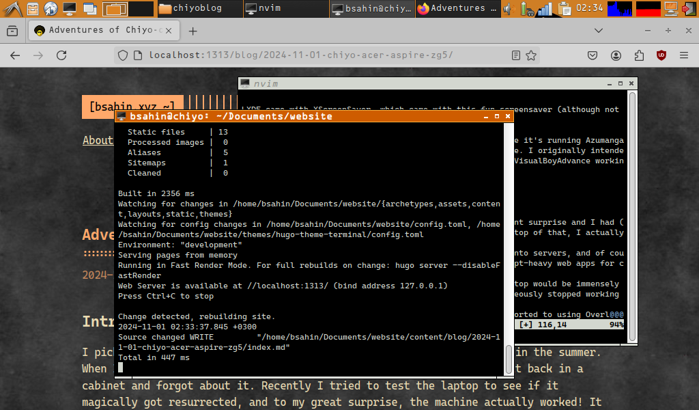699x410 pixels.
Task: Toggle reader view in address bar
Action: tap(516, 55)
